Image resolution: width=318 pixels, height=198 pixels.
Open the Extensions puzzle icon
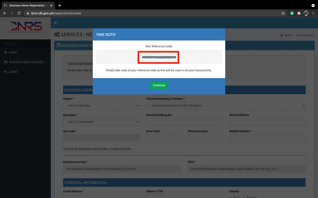pyautogui.click(x=299, y=13)
